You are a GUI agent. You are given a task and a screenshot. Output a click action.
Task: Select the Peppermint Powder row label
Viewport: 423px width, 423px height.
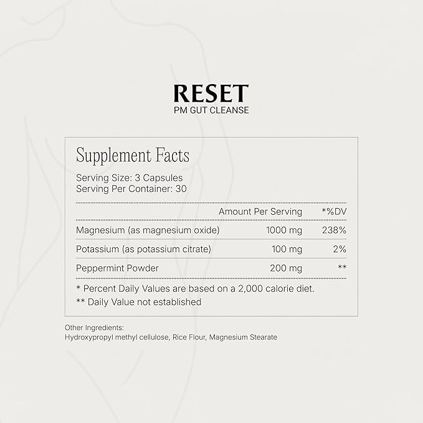point(117,268)
